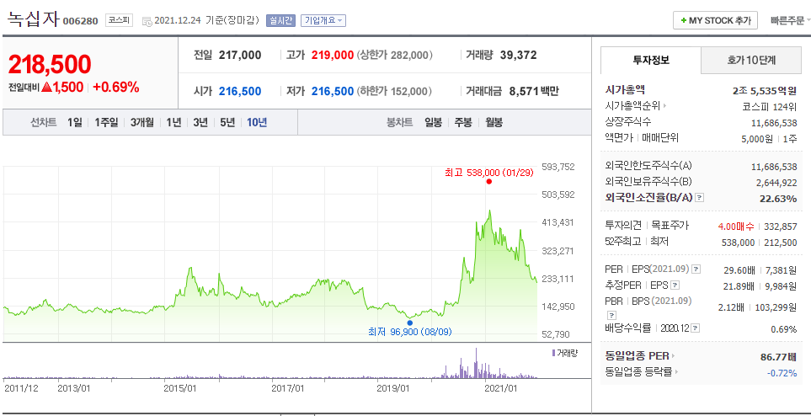Image resolution: width=811 pixels, height=416 pixels.
Task: Select the 3년 line chart period
Action: tap(200, 123)
